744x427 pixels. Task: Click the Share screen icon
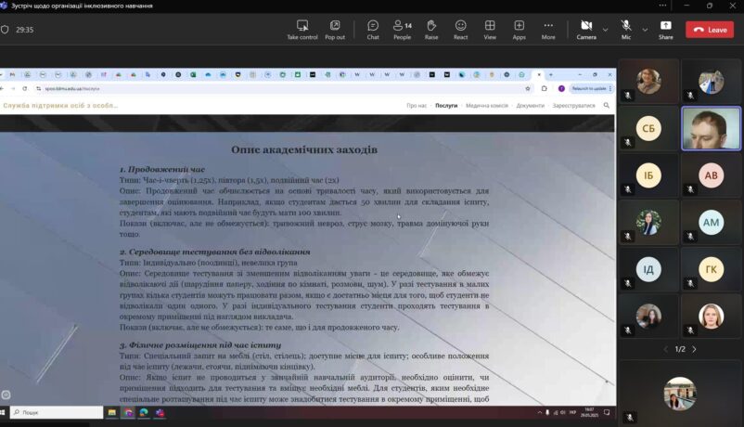[x=665, y=29]
